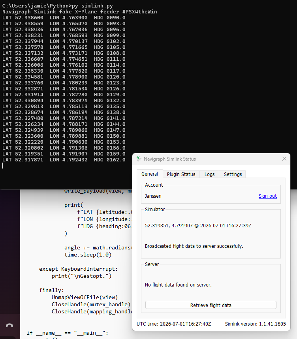Image resolution: width=297 pixels, height=339 pixels.
Task: Click the print("\nGestopt.") code line
Action: click(x=81, y=276)
